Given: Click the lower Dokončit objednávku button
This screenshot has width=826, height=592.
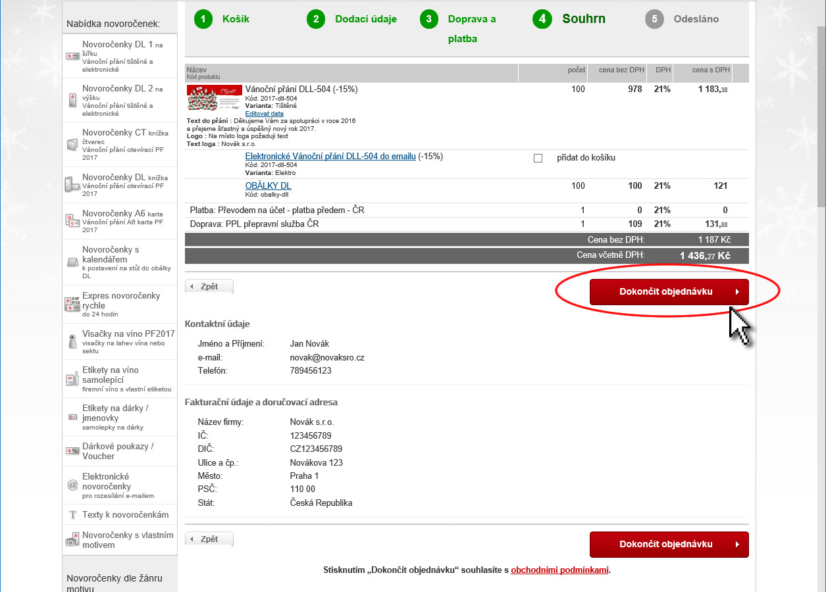Looking at the screenshot, I should pyautogui.click(x=669, y=545).
